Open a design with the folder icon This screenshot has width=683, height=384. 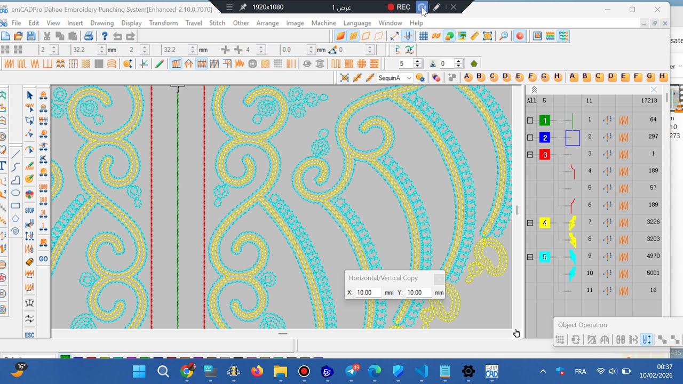click(x=18, y=36)
